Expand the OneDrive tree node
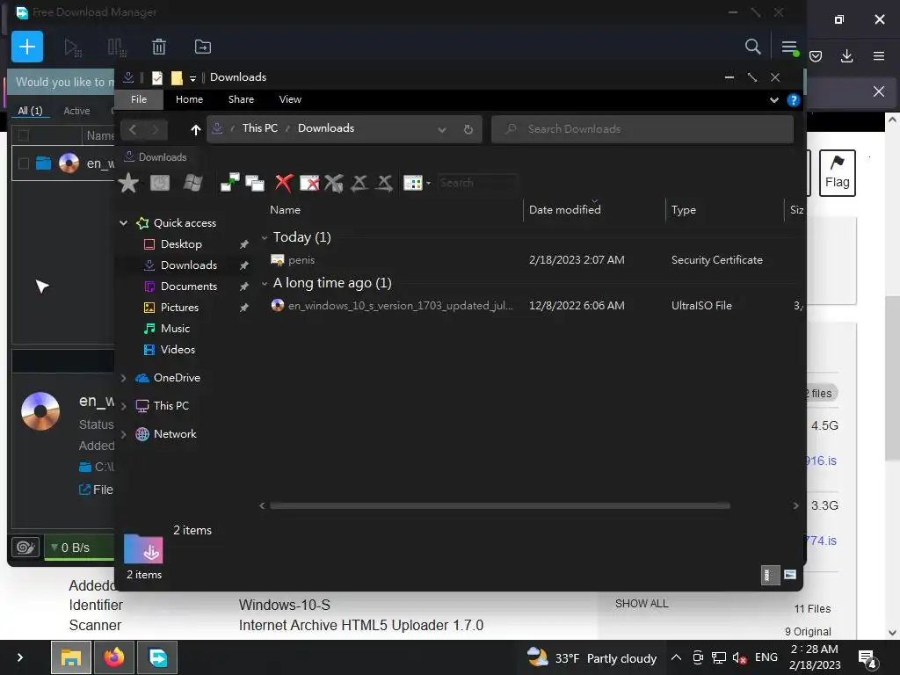900x675 pixels. tap(123, 378)
